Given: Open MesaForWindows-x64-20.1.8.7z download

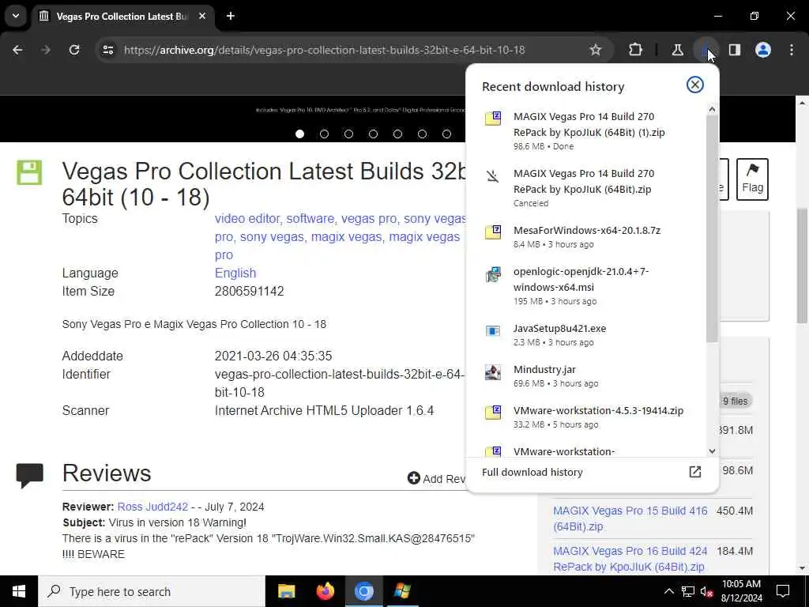Looking at the screenshot, I should 585,236.
